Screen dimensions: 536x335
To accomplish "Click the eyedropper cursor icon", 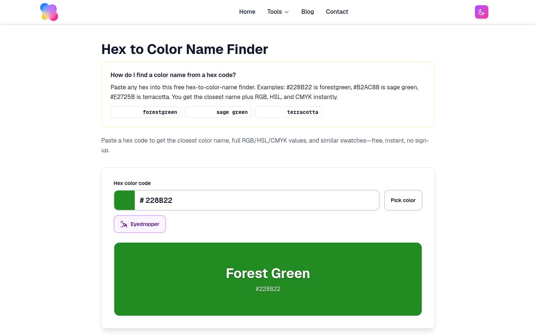I will [x=124, y=224].
